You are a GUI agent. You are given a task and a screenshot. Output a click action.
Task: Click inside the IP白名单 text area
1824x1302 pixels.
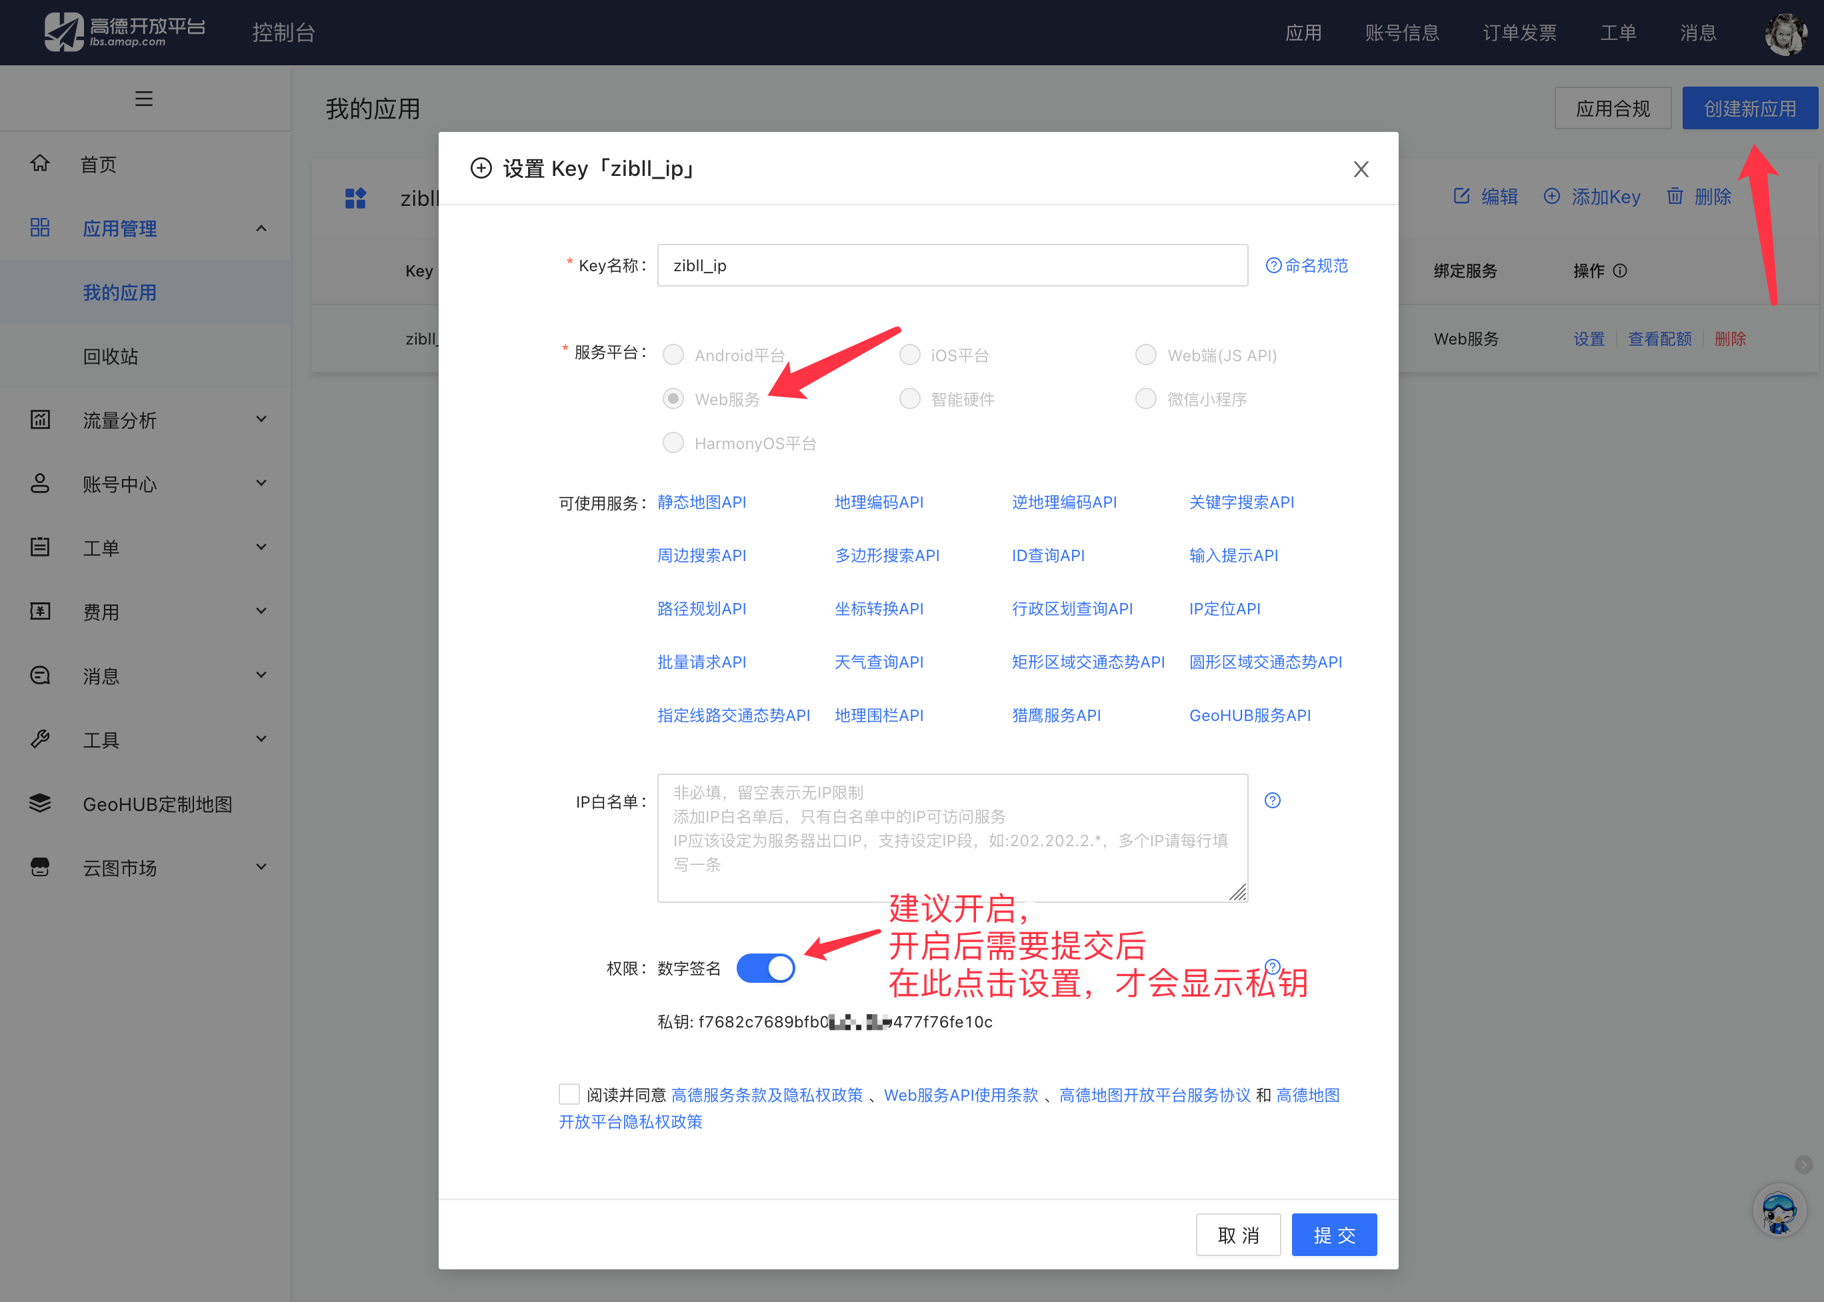[x=951, y=839]
